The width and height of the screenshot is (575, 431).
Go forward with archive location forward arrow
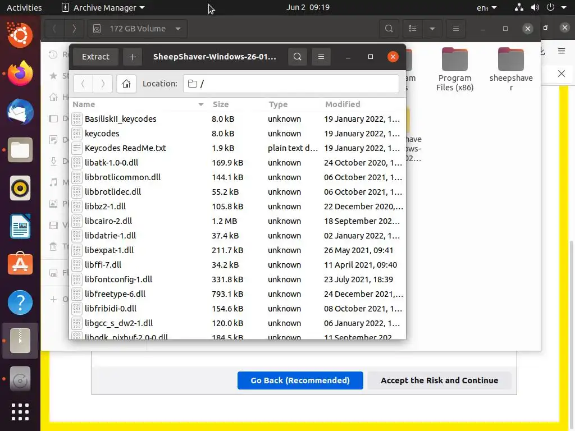(x=103, y=84)
